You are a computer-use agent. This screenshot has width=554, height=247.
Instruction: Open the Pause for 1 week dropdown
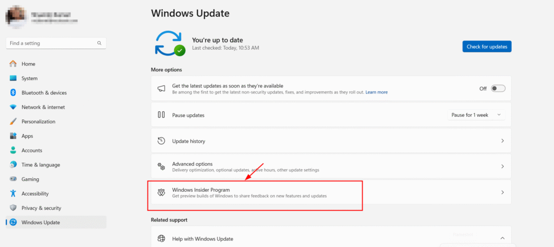[476, 115]
